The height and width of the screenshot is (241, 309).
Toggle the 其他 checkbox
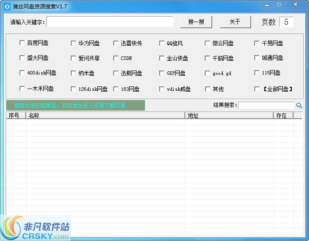[208, 89]
